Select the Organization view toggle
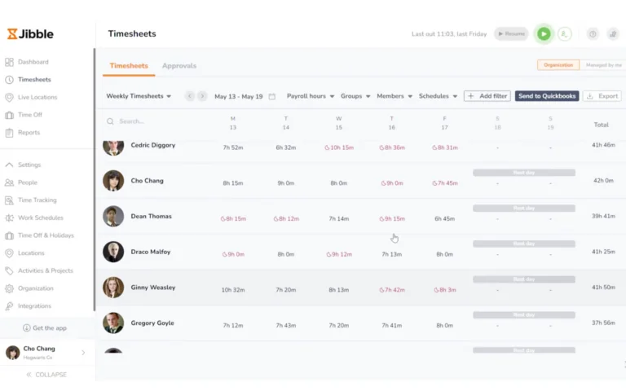626x391 pixels. (558, 65)
